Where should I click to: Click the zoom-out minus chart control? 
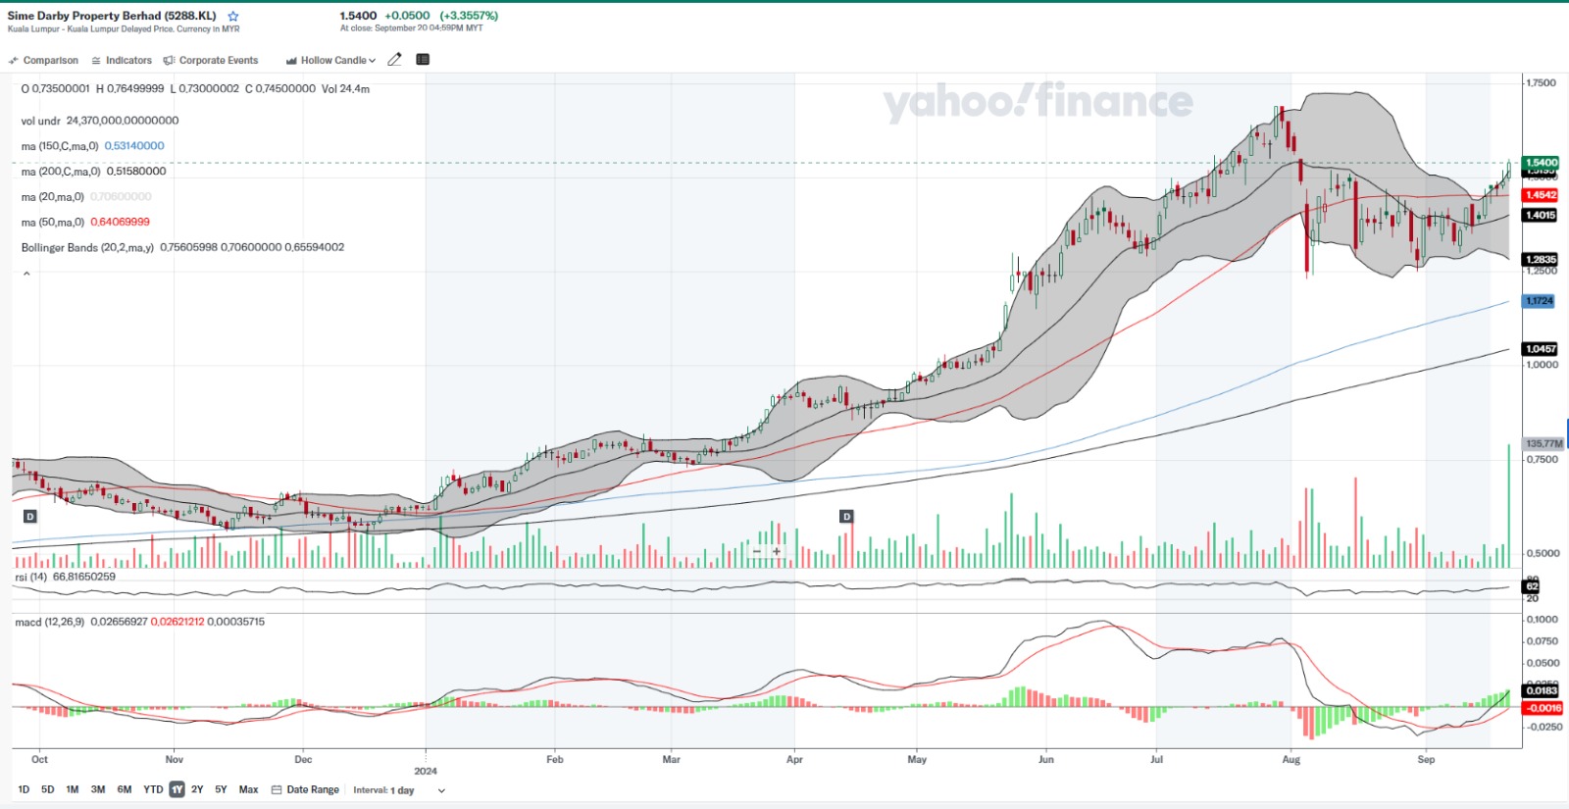pyautogui.click(x=757, y=551)
